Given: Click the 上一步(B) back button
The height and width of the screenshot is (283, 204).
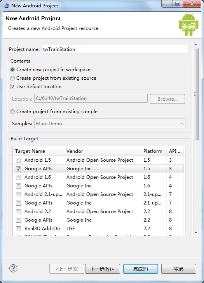Looking at the screenshot, I should [x=67, y=269].
